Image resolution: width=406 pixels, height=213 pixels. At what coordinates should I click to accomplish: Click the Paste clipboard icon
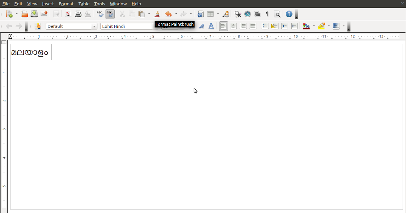pyautogui.click(x=142, y=14)
